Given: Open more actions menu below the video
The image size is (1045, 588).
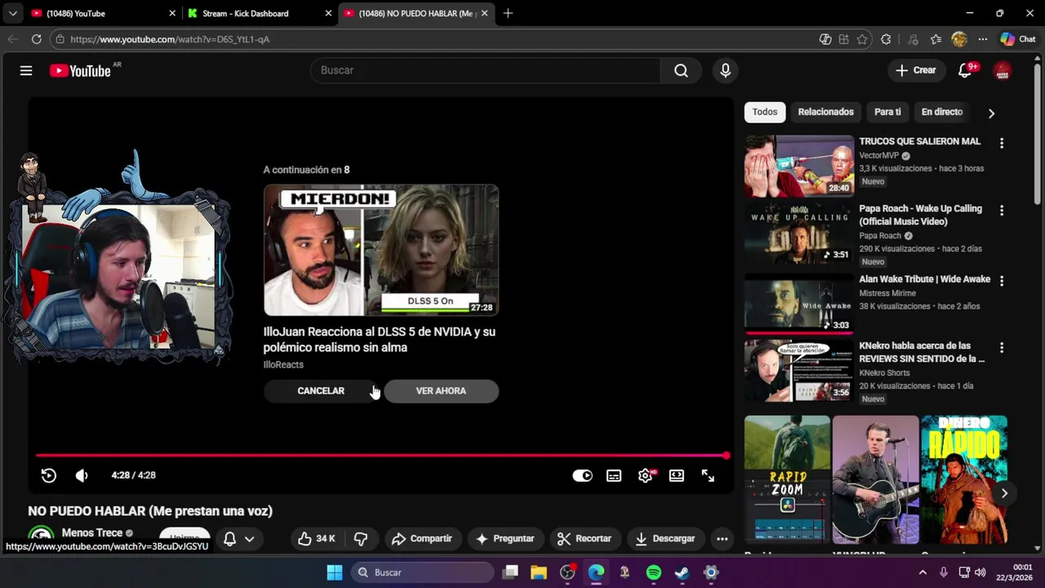Looking at the screenshot, I should tap(722, 539).
